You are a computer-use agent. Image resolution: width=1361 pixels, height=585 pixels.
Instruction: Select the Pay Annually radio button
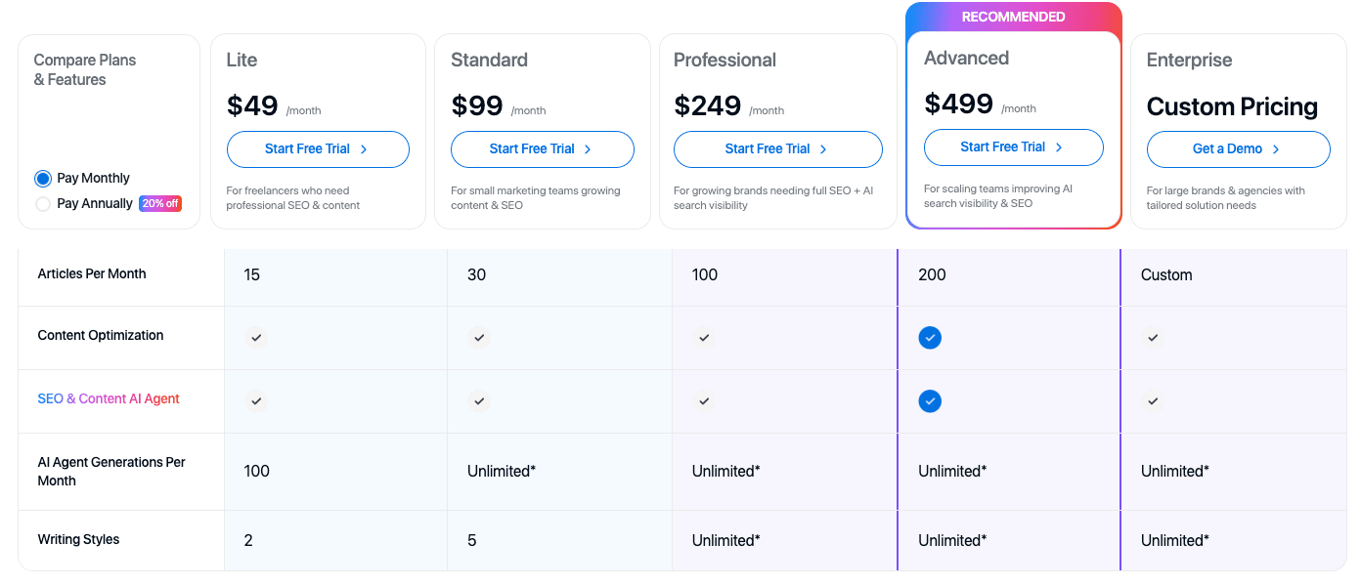click(43, 204)
